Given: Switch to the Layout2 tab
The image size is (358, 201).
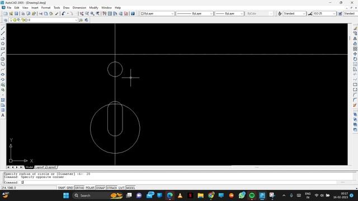Looking at the screenshot, I should pos(51,167).
